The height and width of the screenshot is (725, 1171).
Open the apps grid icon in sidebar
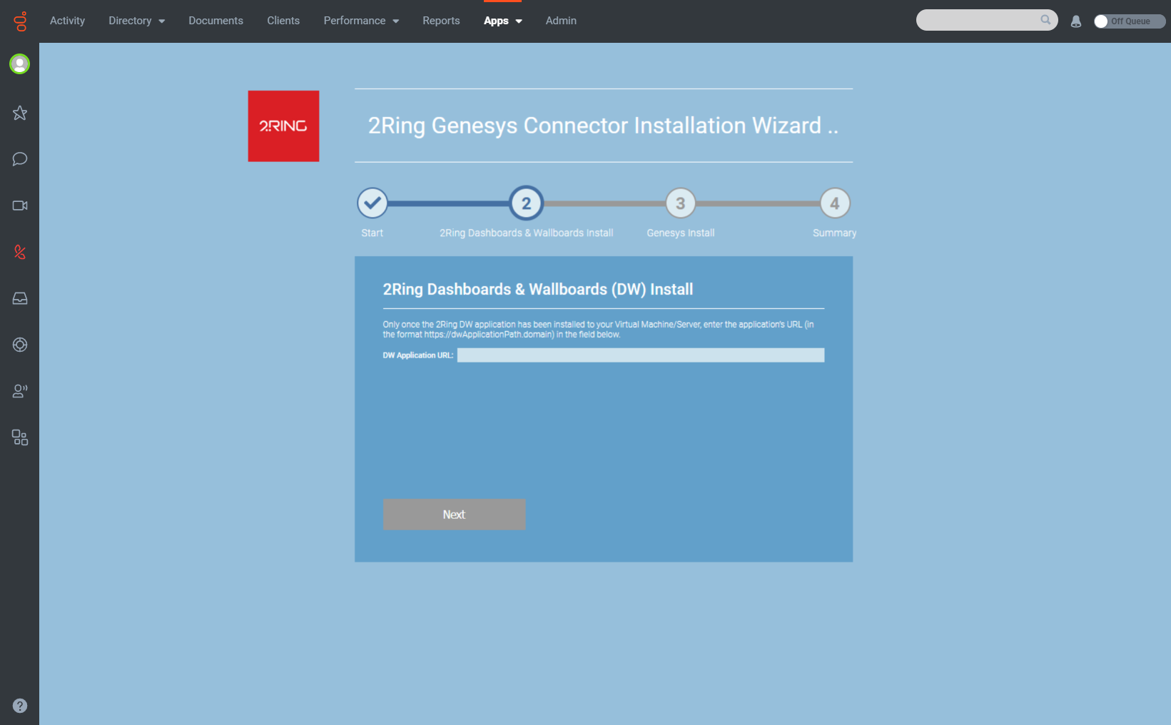point(19,437)
